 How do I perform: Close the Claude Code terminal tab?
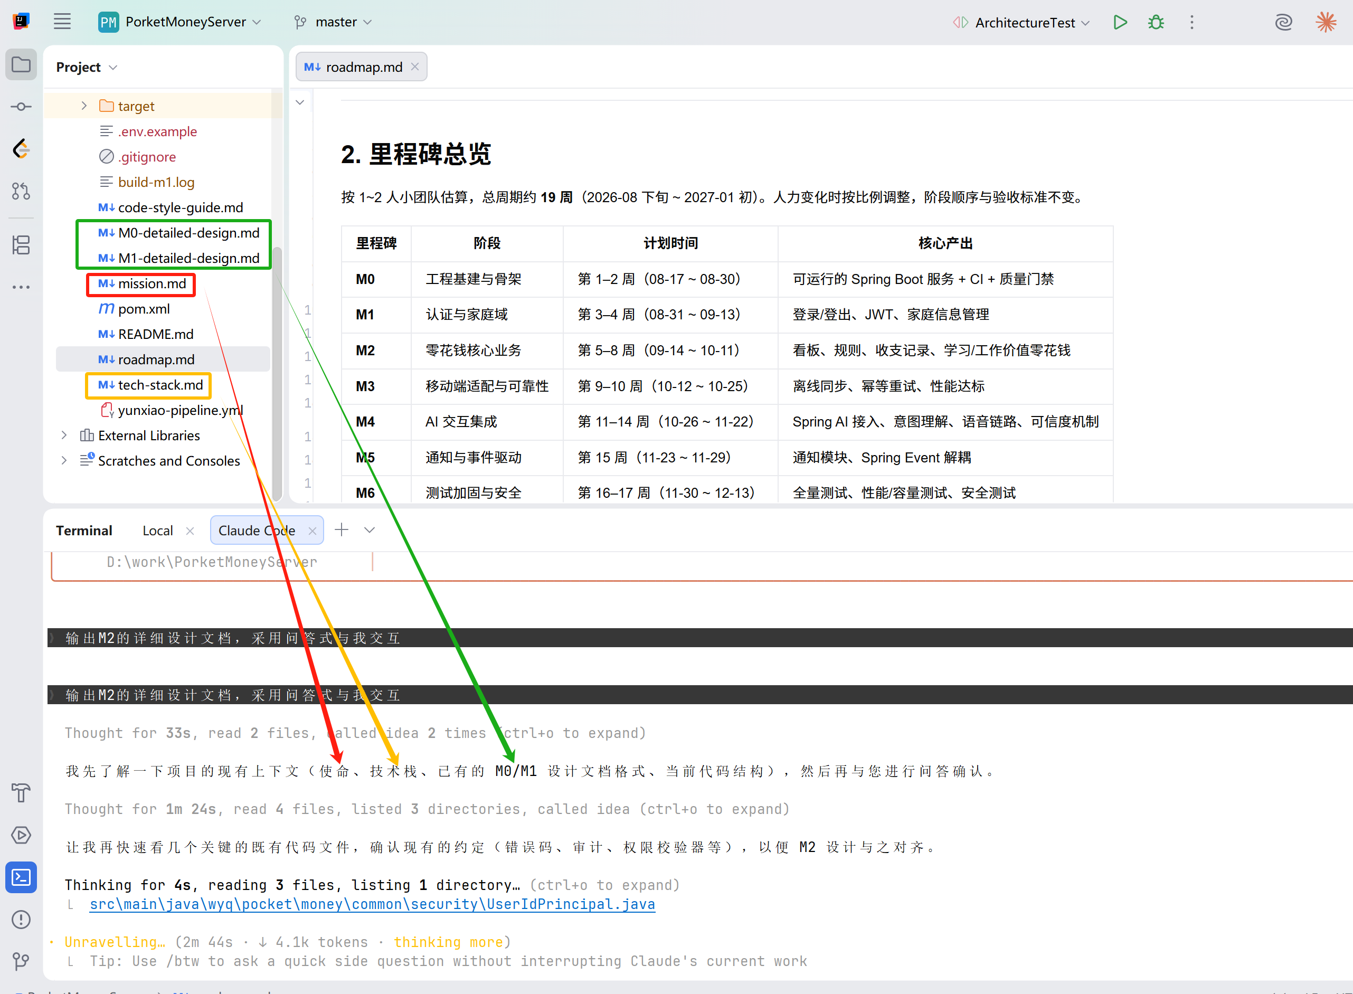[x=312, y=531]
